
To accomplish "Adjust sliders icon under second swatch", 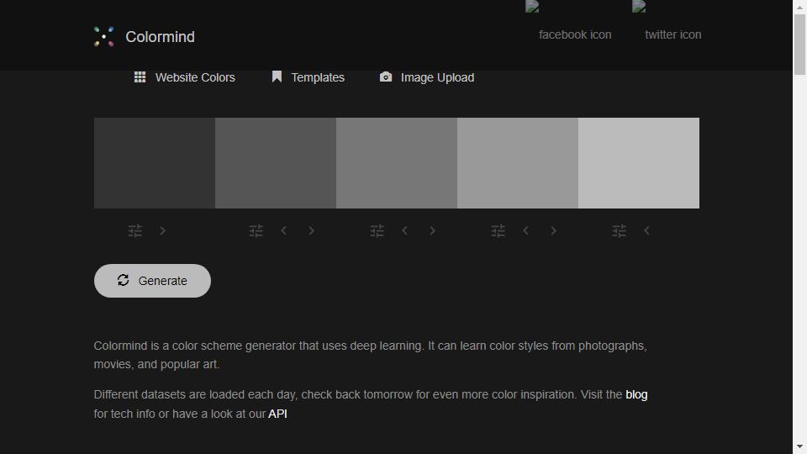I will pos(256,230).
